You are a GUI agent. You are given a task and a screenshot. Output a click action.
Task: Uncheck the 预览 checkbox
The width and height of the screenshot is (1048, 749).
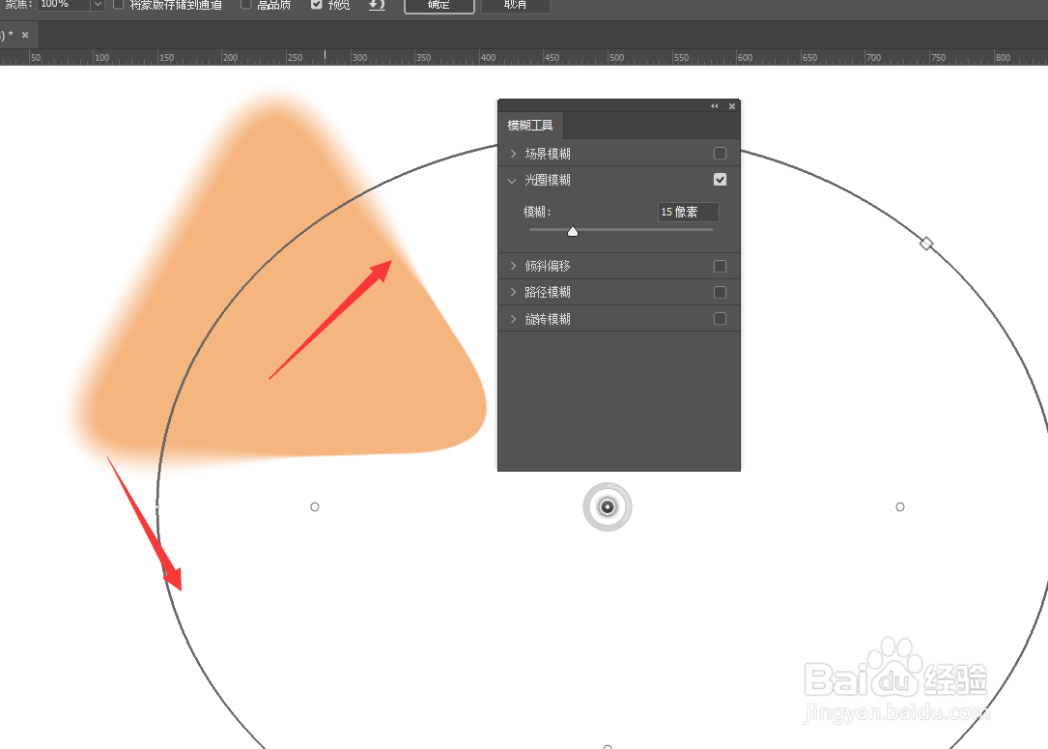pyautogui.click(x=317, y=4)
